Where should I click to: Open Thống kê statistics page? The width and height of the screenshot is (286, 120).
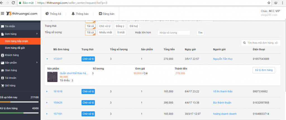point(53,14)
